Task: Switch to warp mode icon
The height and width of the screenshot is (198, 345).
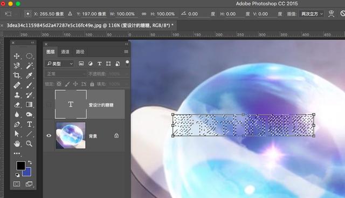Action: (x=332, y=13)
